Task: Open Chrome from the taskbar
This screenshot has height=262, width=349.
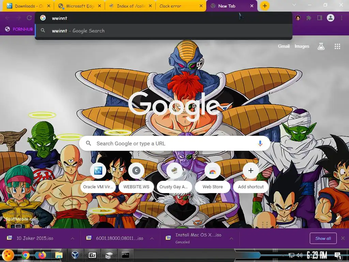Action: tap(25, 255)
